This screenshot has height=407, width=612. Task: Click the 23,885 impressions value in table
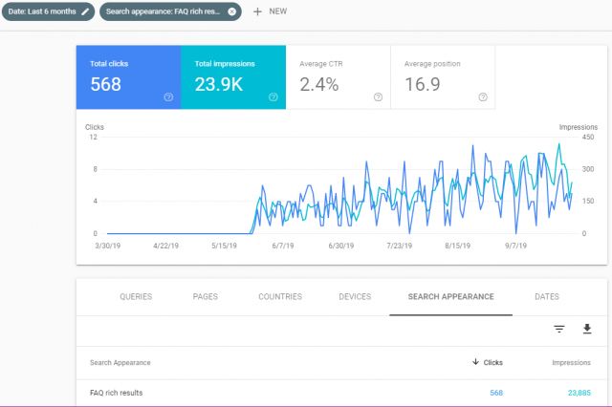(x=579, y=393)
